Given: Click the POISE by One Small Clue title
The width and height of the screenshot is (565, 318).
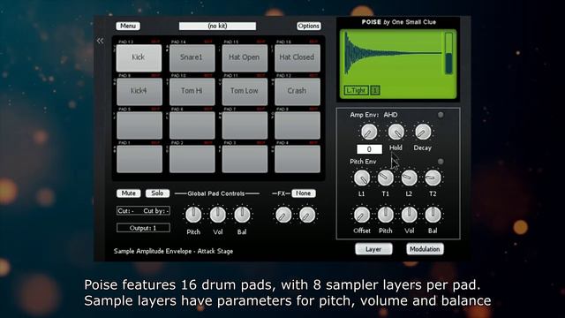Looking at the screenshot, I should (x=399, y=22).
